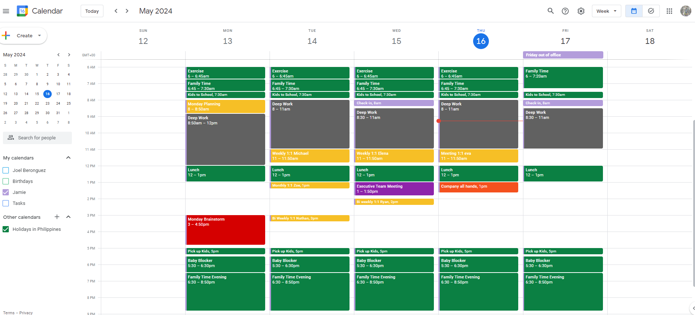Enable the Joel Beronguez calendar checkbox

coord(6,170)
